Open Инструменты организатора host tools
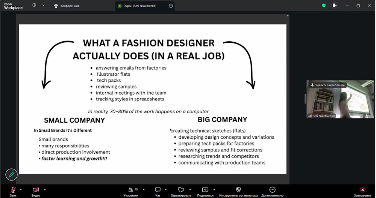This screenshot has width=376, height=198. click(x=238, y=190)
